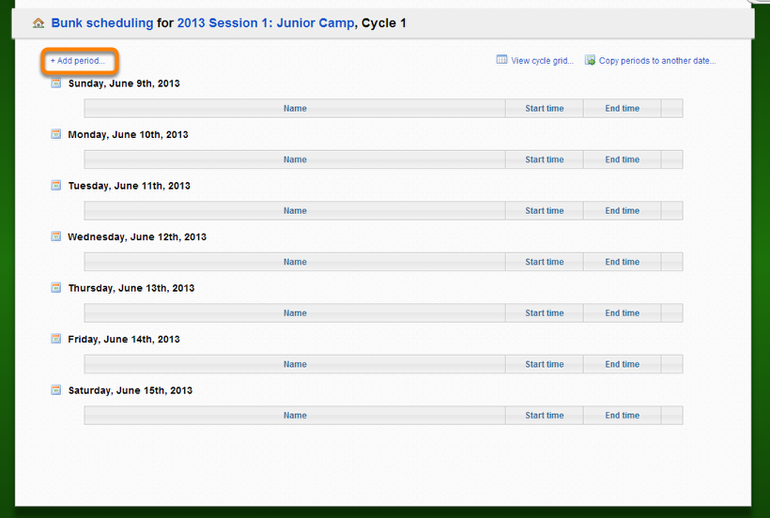Click Start time header under Monday
This screenshot has height=518, width=770.
[545, 160]
